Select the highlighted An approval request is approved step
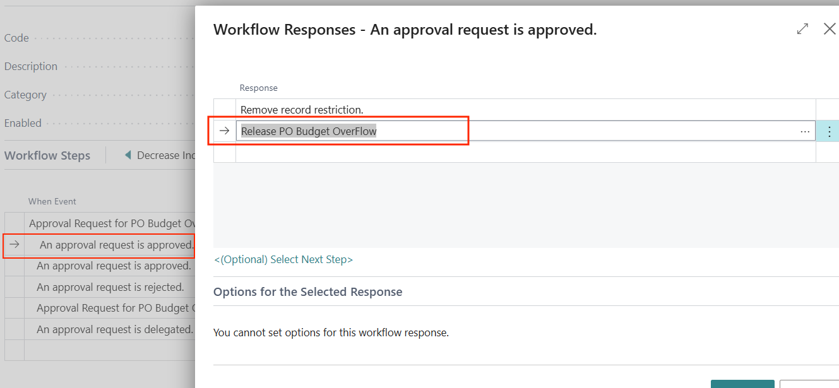 [x=116, y=245]
